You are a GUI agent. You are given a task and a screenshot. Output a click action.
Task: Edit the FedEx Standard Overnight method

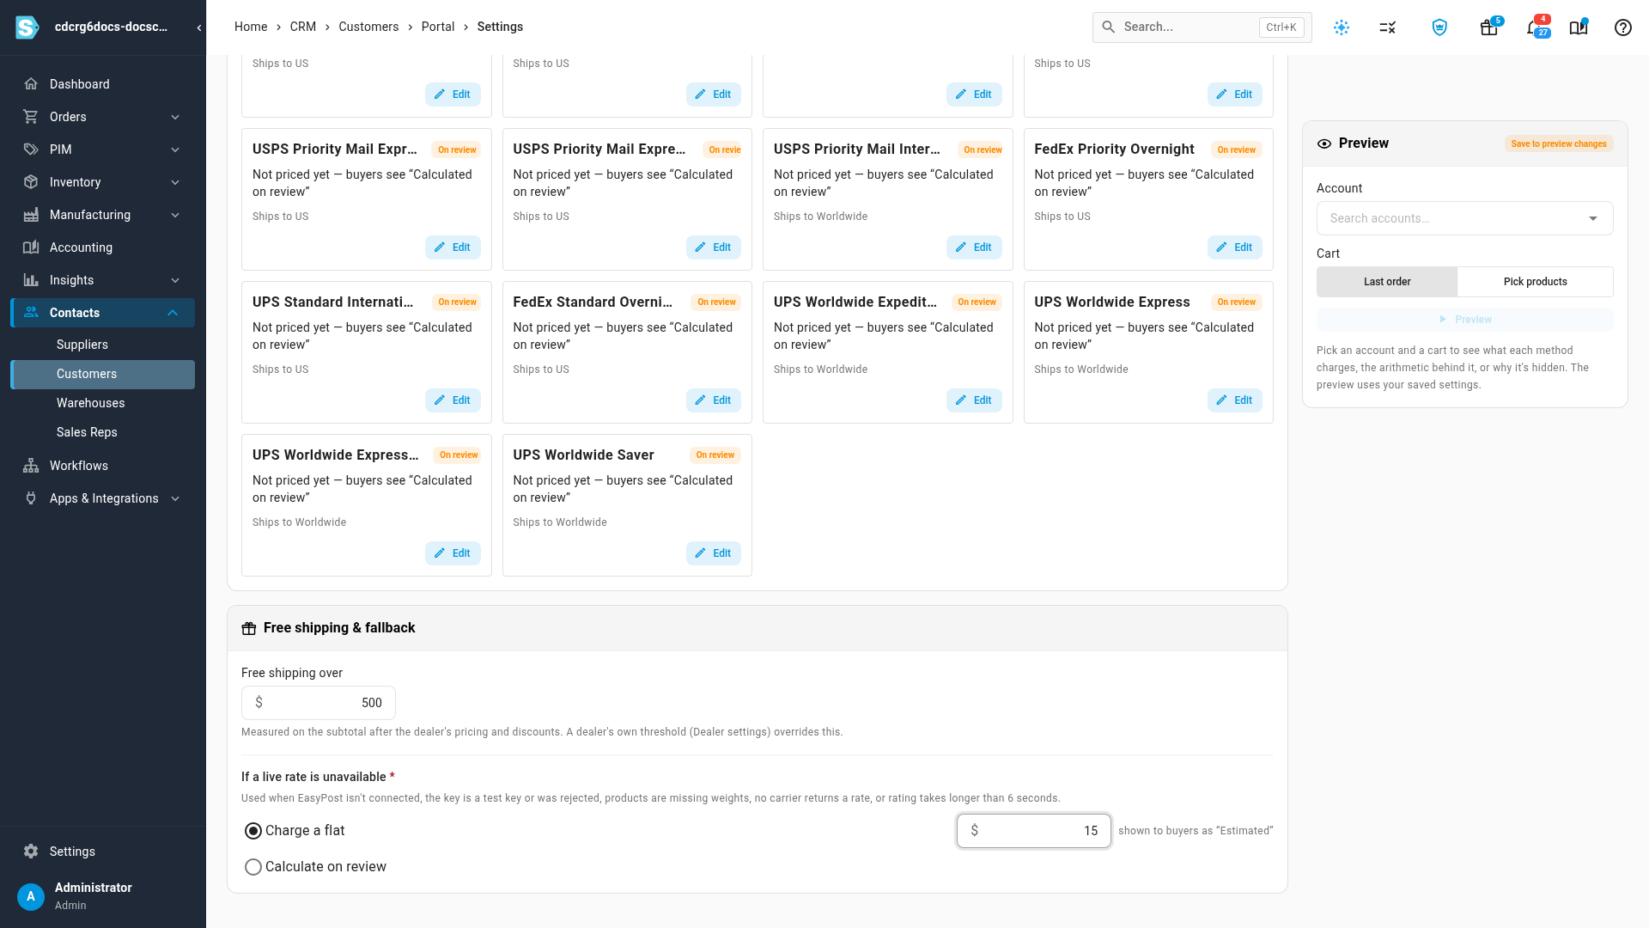pyautogui.click(x=713, y=400)
